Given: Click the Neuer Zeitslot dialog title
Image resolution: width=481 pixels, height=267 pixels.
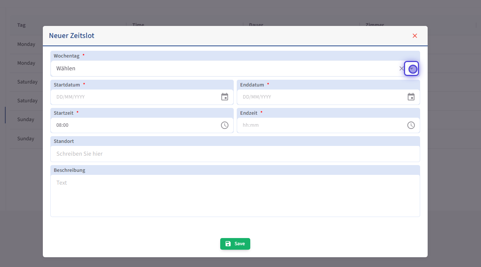Looking at the screenshot, I should coord(71,36).
